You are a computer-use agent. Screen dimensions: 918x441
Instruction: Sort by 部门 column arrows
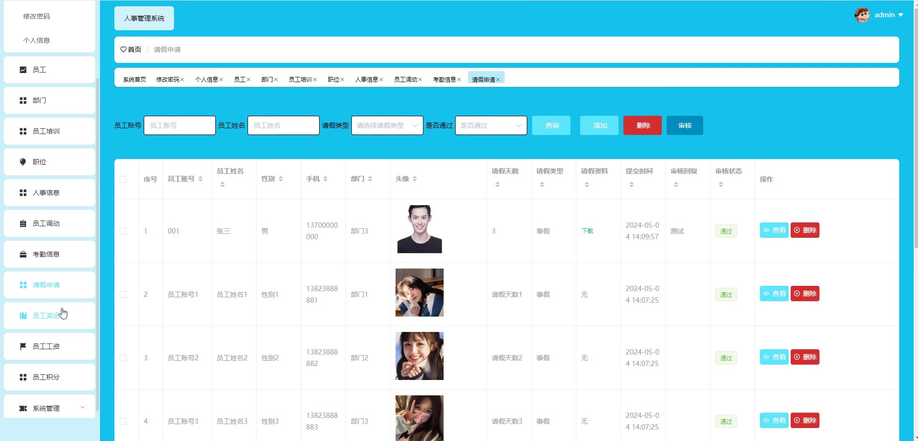click(x=370, y=179)
